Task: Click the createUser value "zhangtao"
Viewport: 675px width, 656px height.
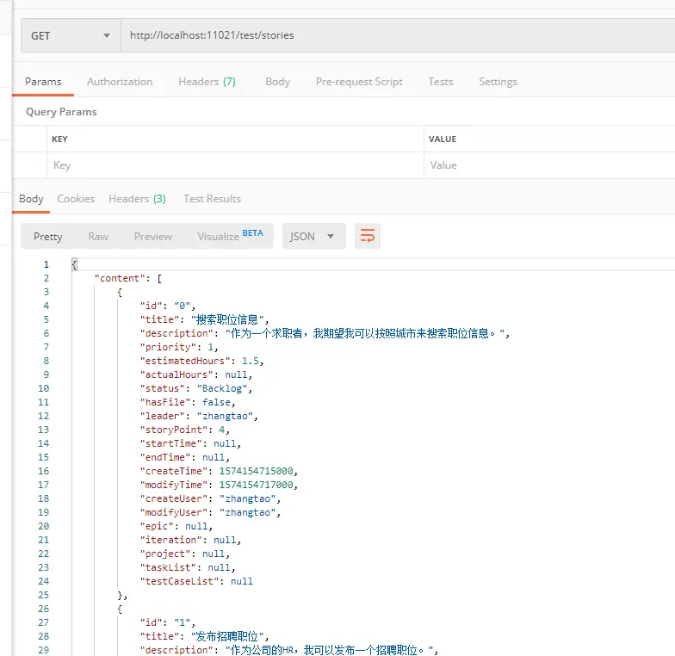Action: (x=247, y=499)
